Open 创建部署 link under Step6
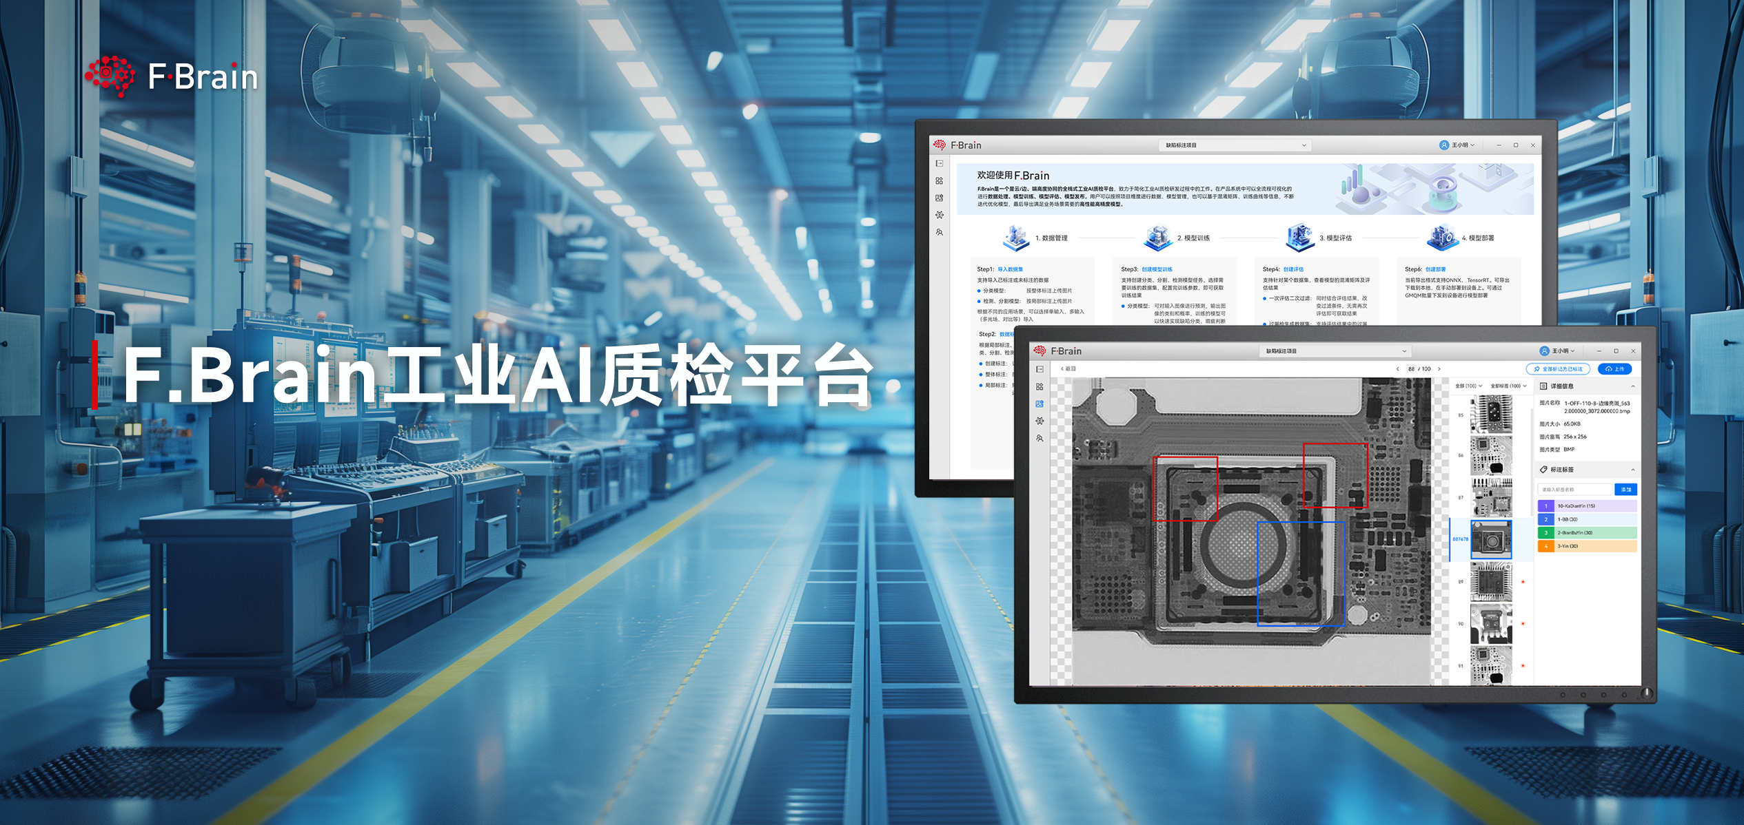Viewport: 1744px width, 825px height. pos(1435,269)
